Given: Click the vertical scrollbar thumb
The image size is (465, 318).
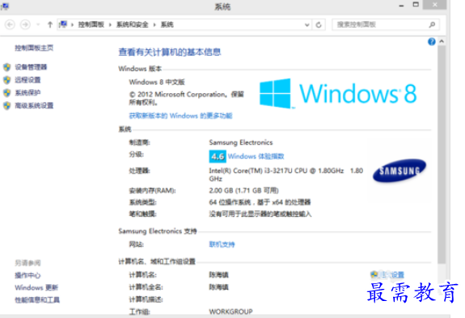Looking at the screenshot, I should 442,155.
